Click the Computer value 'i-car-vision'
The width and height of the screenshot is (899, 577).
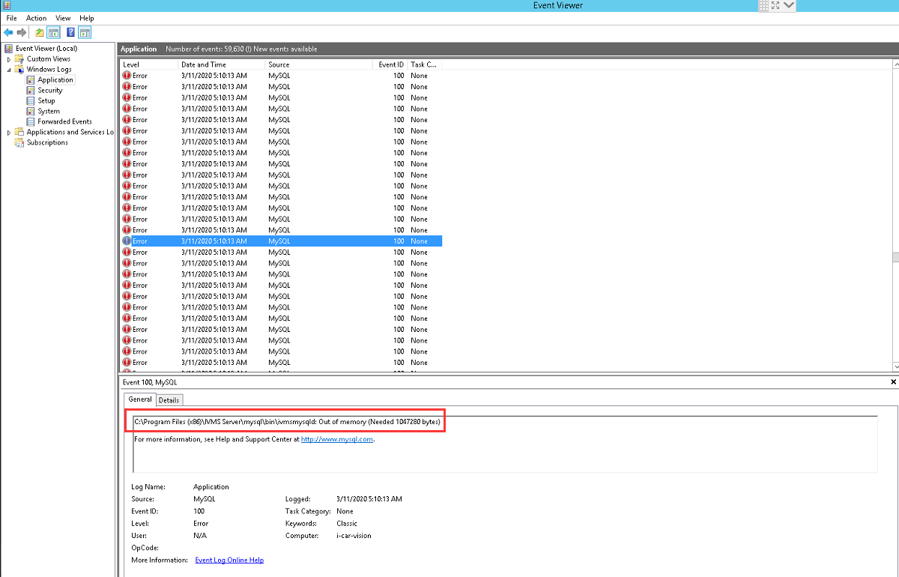tap(354, 536)
